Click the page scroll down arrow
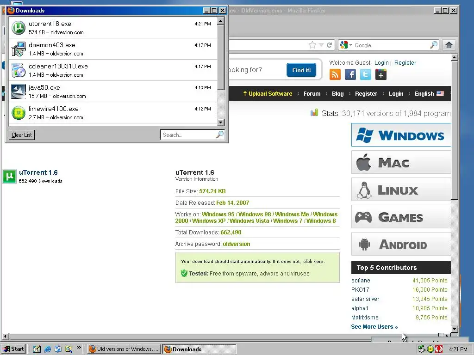Image resolution: width=474 pixels, height=355 pixels. (x=455, y=329)
